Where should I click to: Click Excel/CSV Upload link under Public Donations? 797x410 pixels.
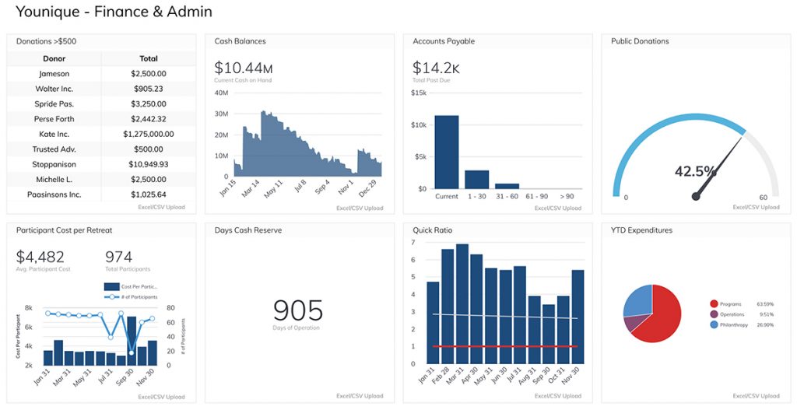click(x=756, y=208)
